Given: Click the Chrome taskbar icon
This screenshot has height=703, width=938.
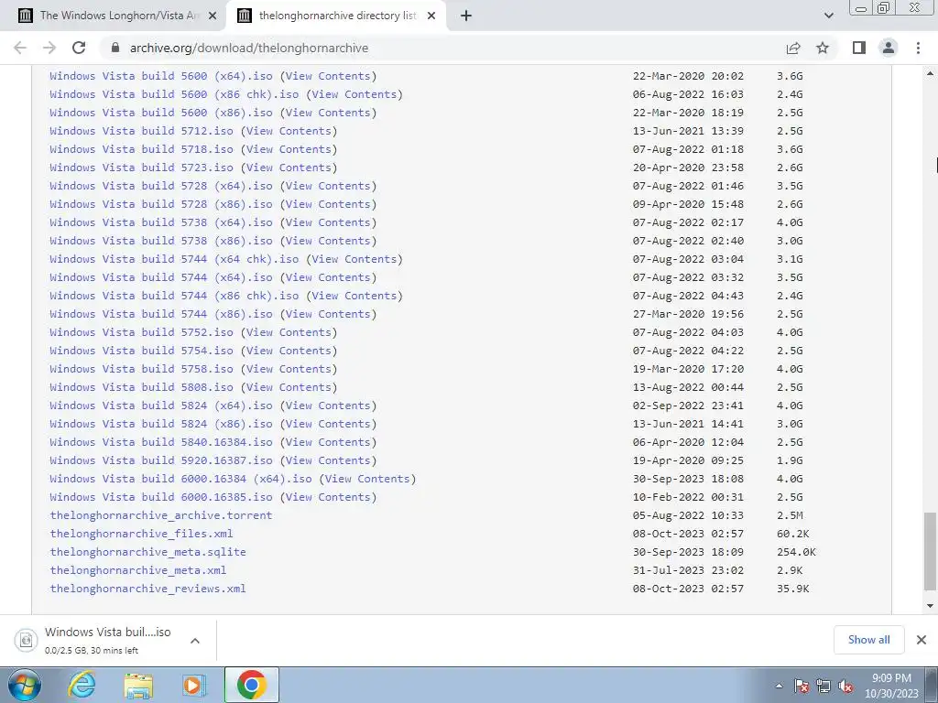Looking at the screenshot, I should pyautogui.click(x=251, y=685).
